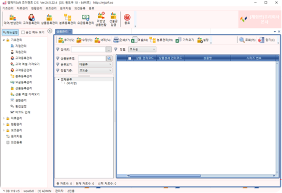
Task: Click 인쇄(F7) printer icon
Action: pos(116,40)
